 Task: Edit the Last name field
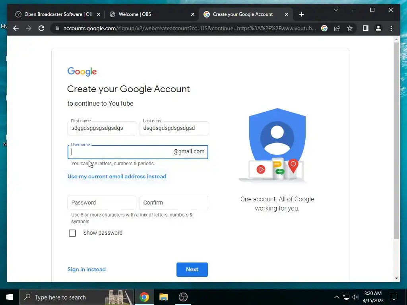pos(174,128)
